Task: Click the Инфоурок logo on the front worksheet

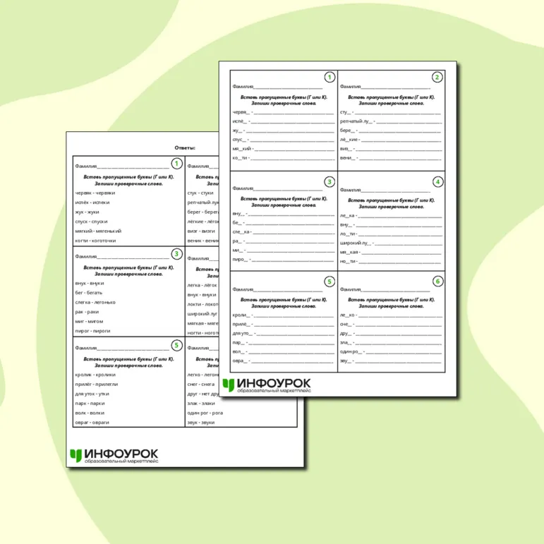Action: [267, 385]
